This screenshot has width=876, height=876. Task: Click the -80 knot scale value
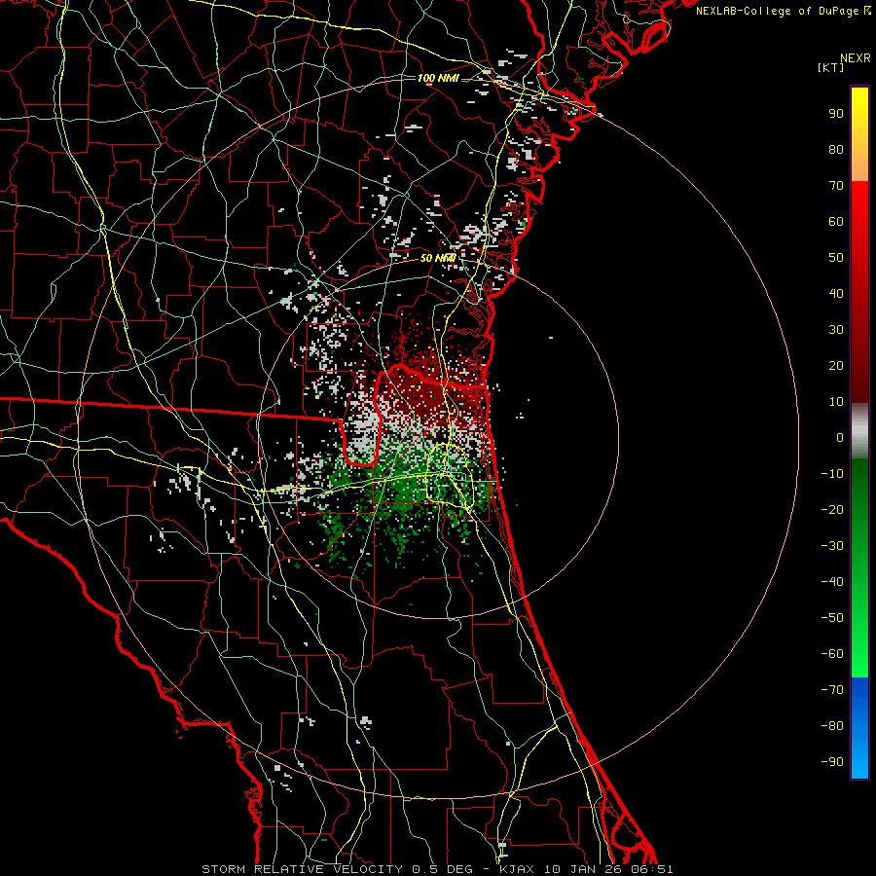coord(832,726)
